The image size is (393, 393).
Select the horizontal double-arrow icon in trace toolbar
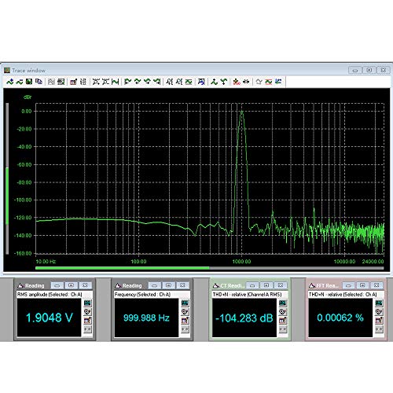coord(246,82)
